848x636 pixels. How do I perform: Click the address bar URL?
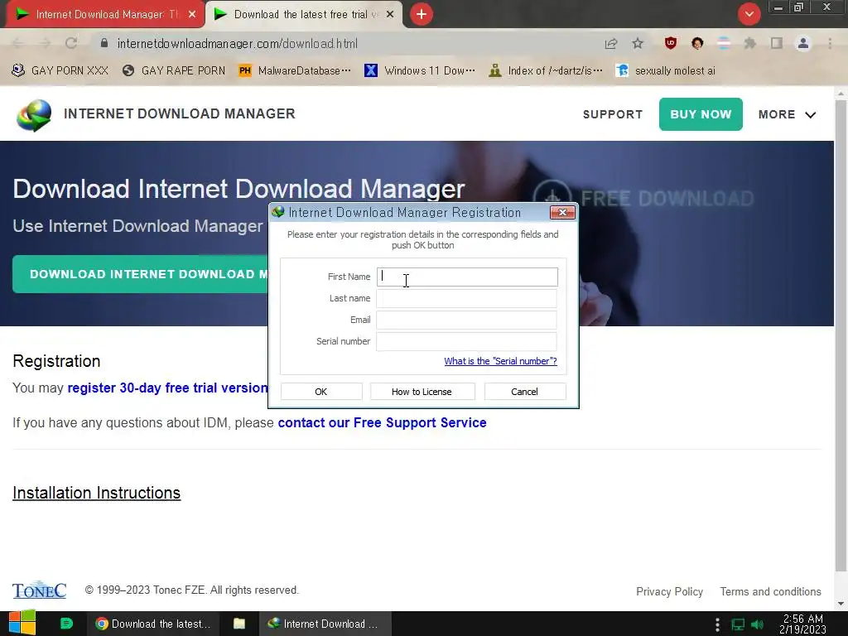tap(237, 43)
